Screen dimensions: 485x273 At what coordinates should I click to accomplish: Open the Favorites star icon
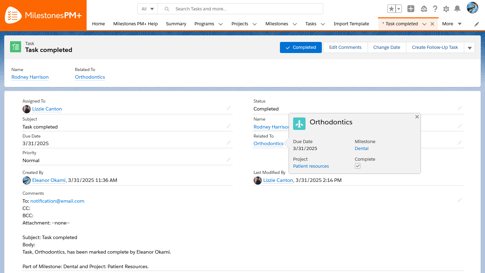click(391, 9)
